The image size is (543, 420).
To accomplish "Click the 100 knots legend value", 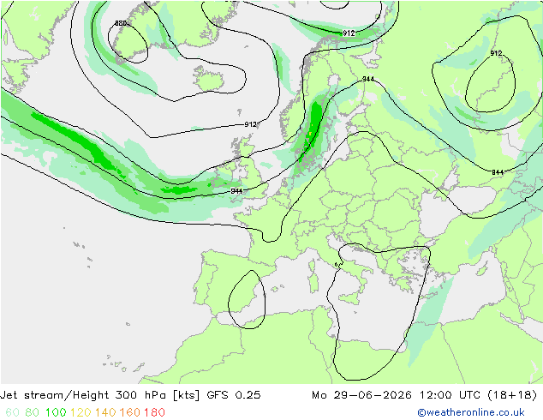I will coord(56,412).
